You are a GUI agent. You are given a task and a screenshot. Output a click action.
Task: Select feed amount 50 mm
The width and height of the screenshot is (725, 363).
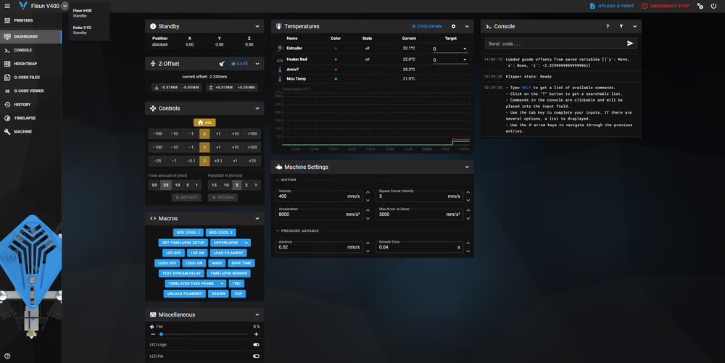154,185
